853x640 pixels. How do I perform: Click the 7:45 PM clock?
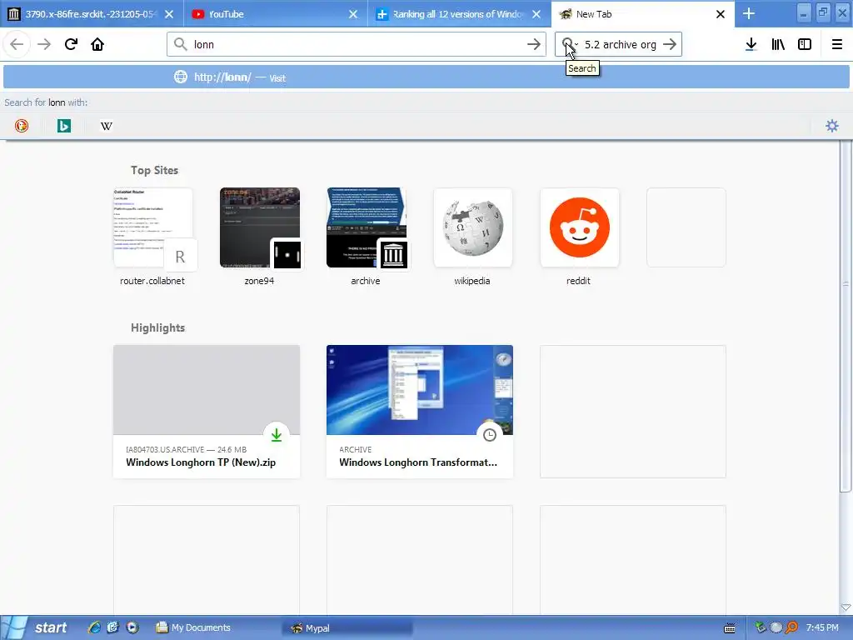[x=822, y=627]
